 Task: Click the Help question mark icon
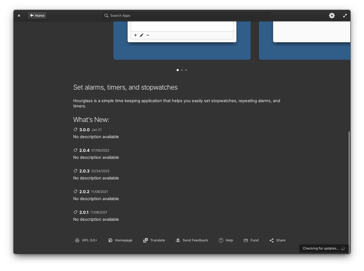pos(221,240)
